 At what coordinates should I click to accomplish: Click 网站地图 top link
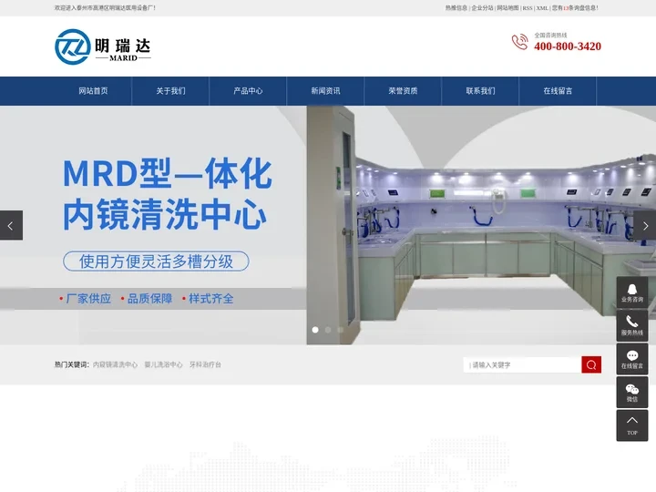tap(507, 8)
